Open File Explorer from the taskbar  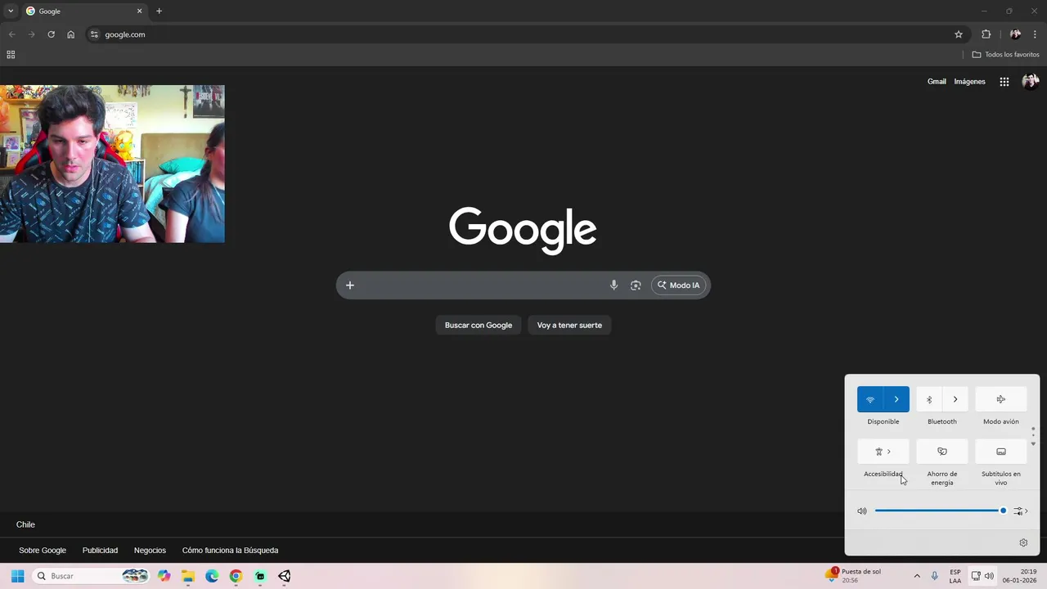pyautogui.click(x=188, y=576)
